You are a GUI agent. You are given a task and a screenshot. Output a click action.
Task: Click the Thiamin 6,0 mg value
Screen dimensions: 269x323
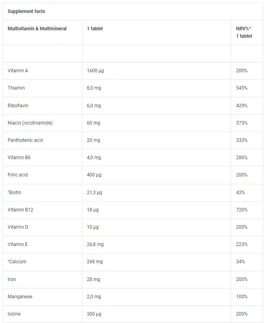pyautogui.click(x=94, y=88)
